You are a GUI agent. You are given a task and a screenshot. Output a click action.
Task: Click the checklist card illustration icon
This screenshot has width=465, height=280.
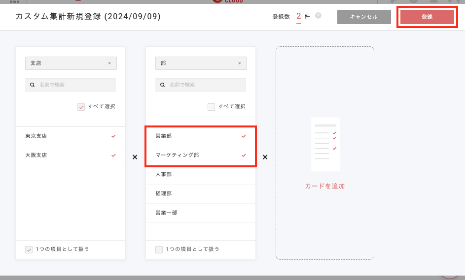click(x=325, y=144)
